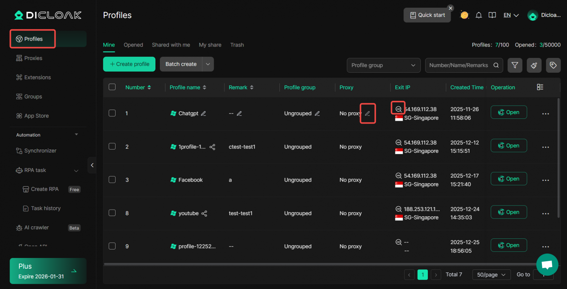Open the filter funnel icon
This screenshot has height=289, width=567.
click(x=515, y=65)
